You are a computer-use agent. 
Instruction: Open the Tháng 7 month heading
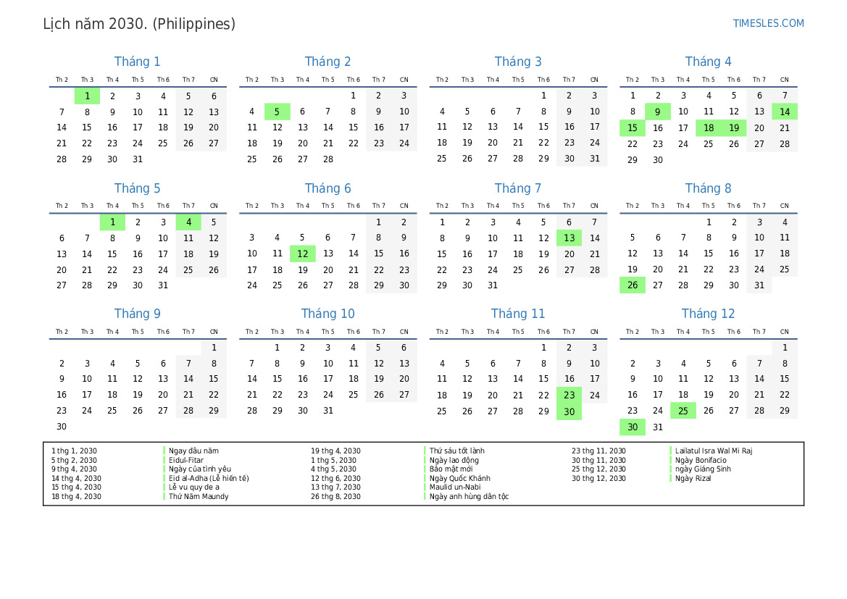point(518,188)
